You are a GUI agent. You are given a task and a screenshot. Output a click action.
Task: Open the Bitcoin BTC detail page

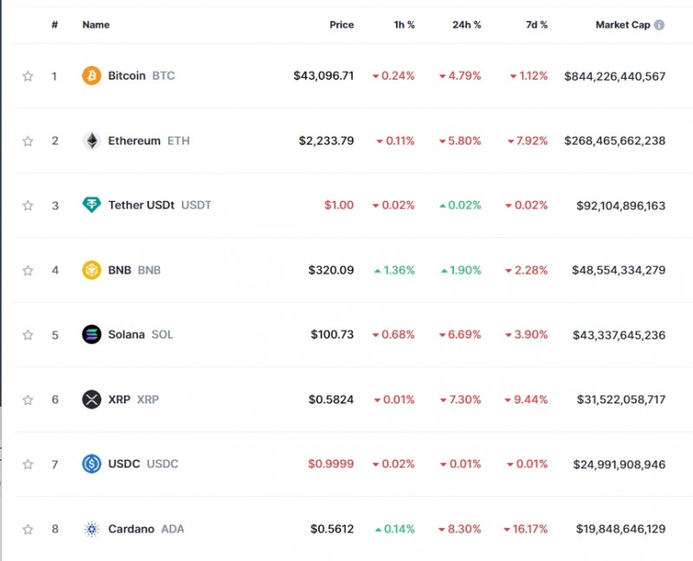pyautogui.click(x=126, y=75)
